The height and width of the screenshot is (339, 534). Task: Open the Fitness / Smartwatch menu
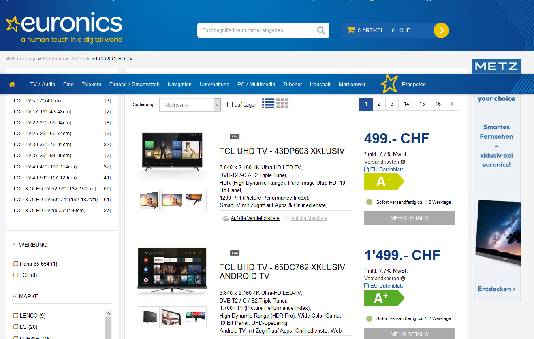tap(135, 84)
